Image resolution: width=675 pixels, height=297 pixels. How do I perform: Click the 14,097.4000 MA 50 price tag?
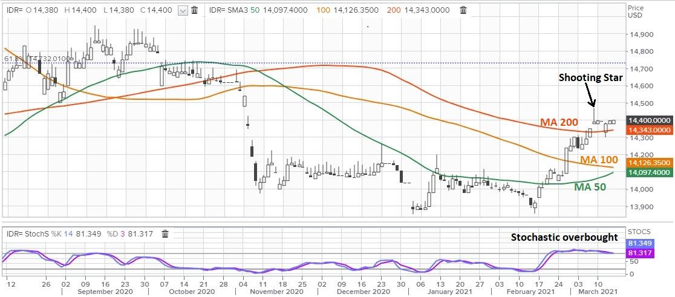650,172
